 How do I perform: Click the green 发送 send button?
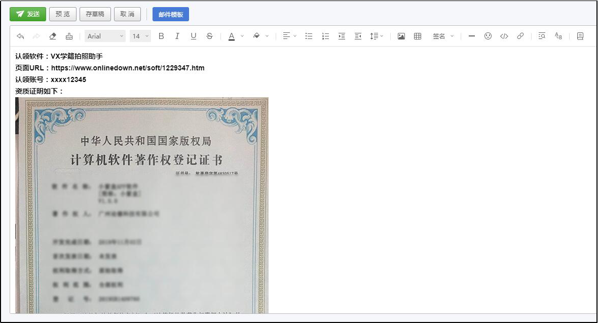click(28, 14)
